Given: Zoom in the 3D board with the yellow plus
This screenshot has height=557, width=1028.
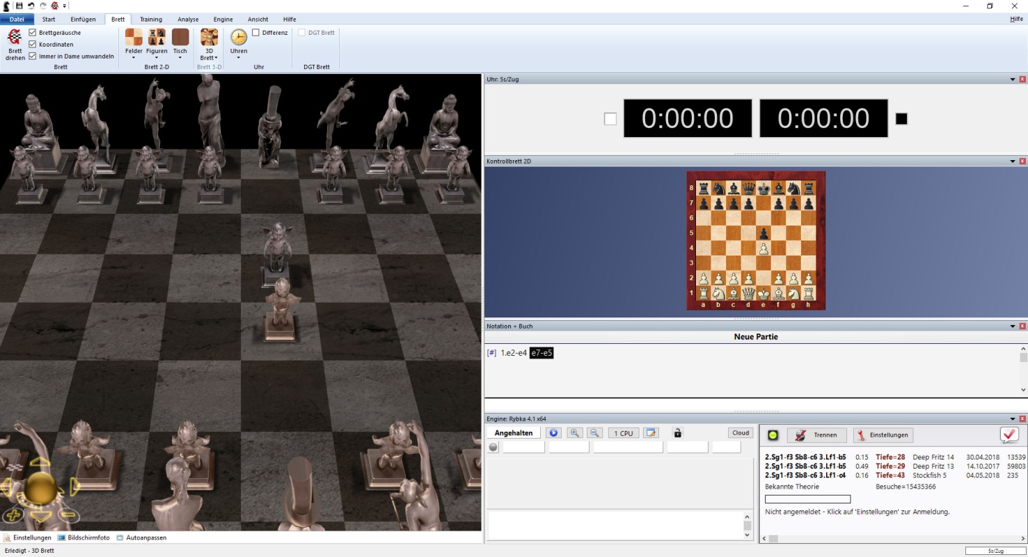Looking at the screenshot, I should coord(12,516).
